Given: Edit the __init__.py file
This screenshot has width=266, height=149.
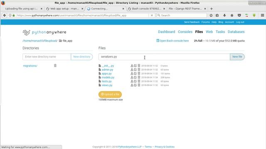Looking at the screenshot, I should click(135, 65).
